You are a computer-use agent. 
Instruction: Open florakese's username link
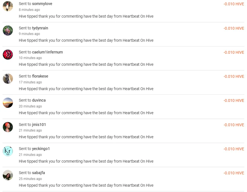coord(40,76)
